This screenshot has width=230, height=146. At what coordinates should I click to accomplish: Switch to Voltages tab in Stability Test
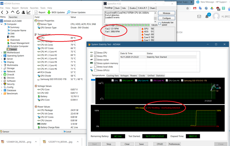(x=124, y=76)
